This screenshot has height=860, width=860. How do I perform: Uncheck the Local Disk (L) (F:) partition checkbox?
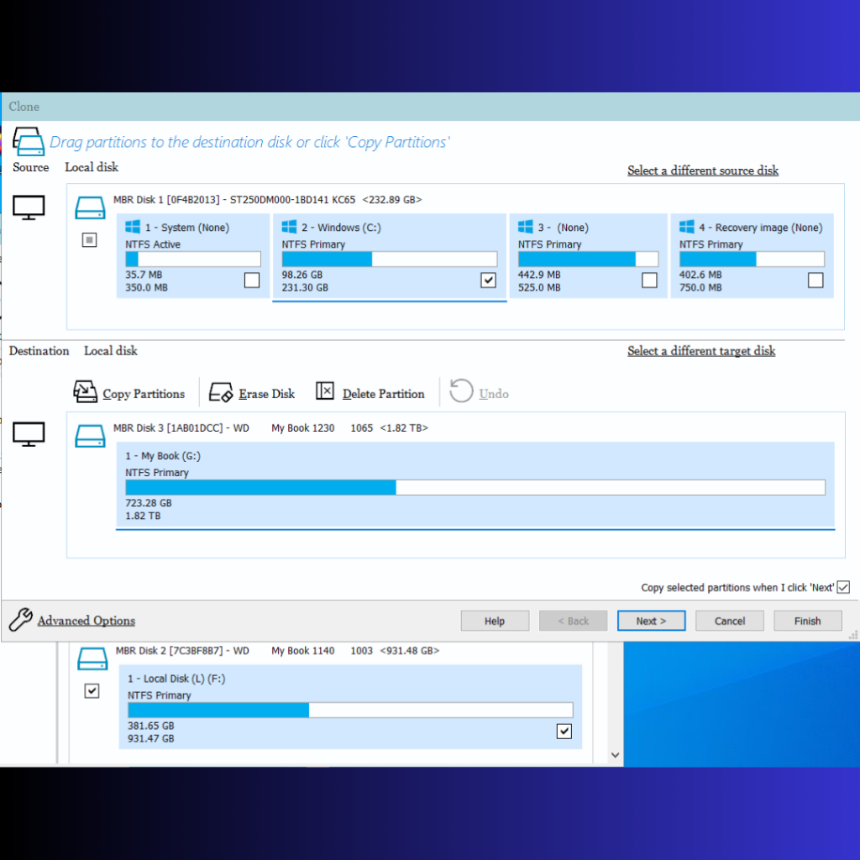pyautogui.click(x=564, y=731)
